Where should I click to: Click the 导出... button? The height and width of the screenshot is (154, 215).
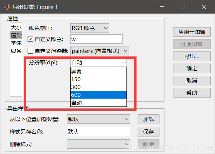pyautogui.click(x=192, y=56)
